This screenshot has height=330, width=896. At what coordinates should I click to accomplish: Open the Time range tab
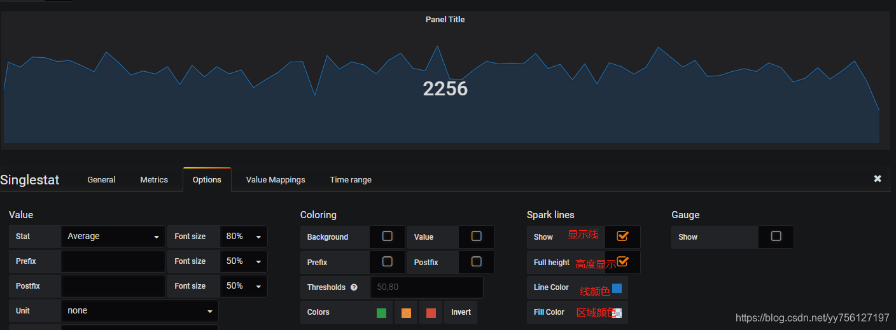coord(351,180)
